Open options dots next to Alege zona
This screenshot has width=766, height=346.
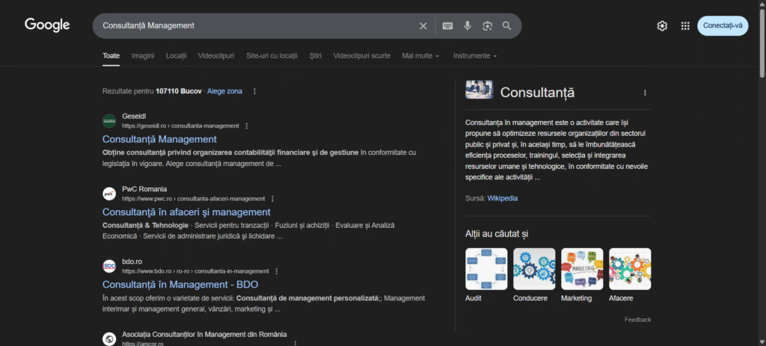click(x=254, y=91)
